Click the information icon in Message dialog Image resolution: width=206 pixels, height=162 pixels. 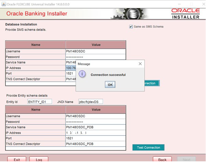point(82,74)
